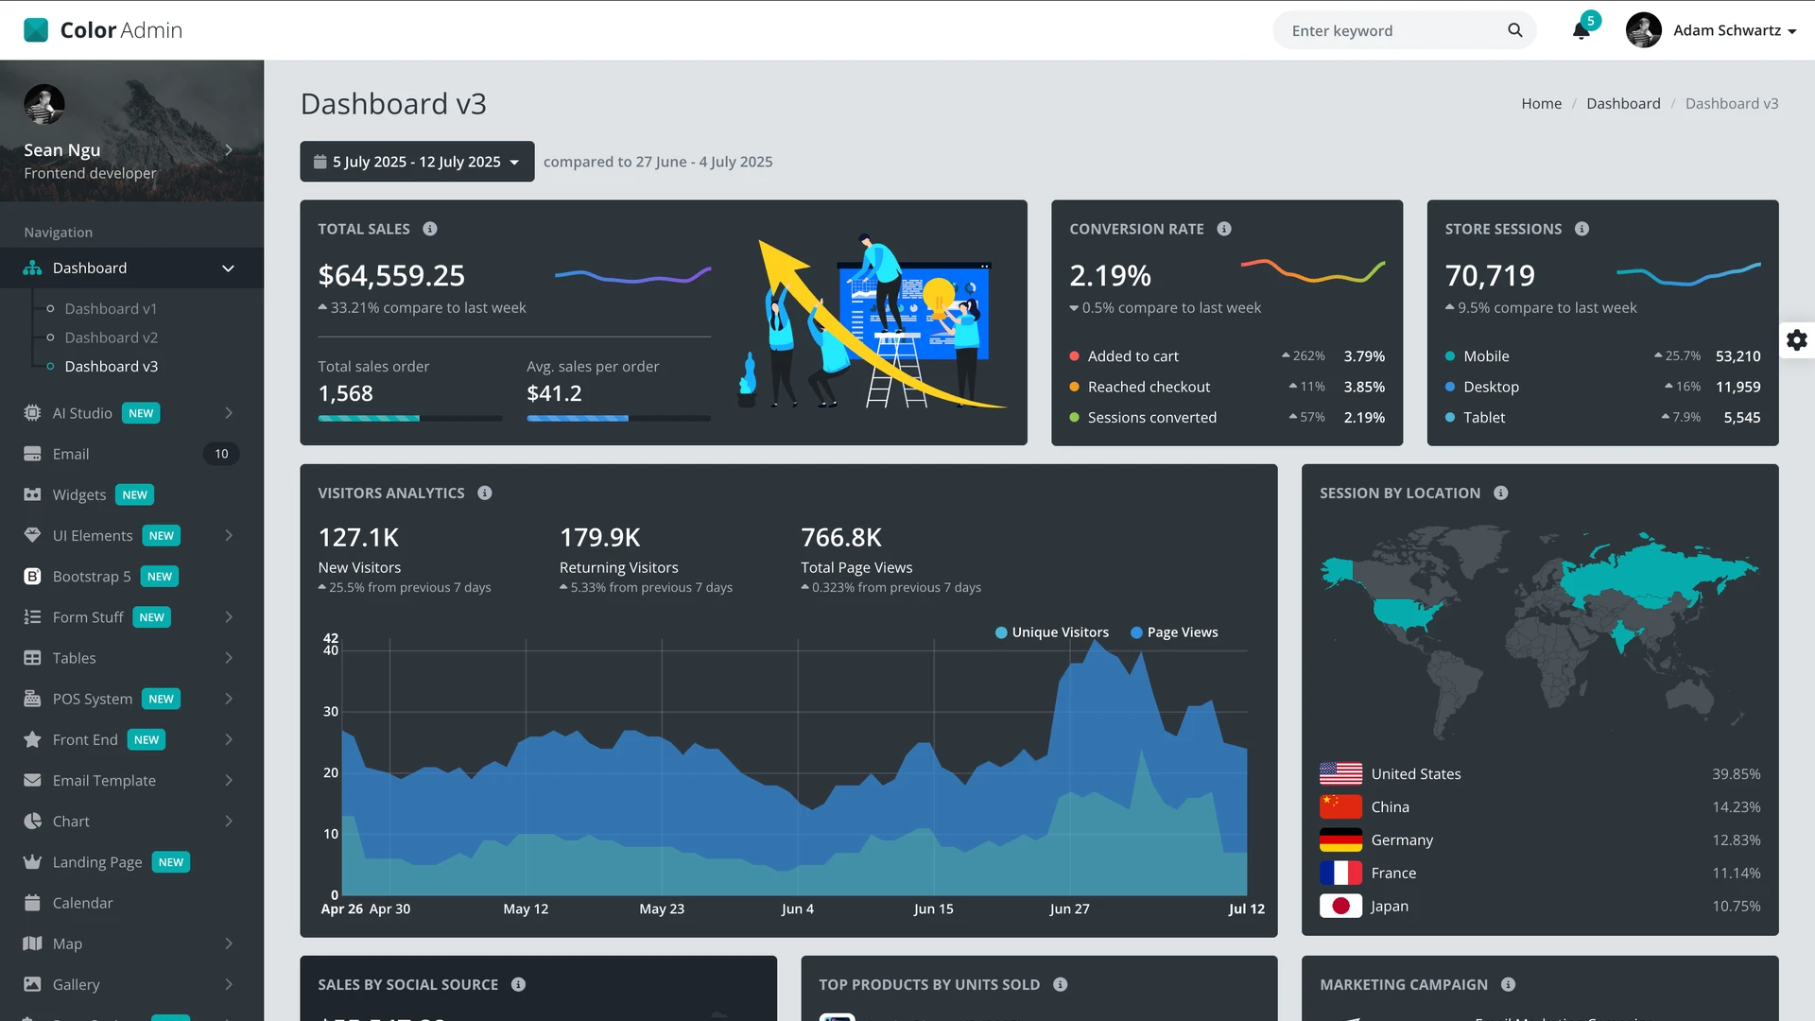Click the Landing Page crown icon
The width and height of the screenshot is (1815, 1021).
(x=32, y=862)
